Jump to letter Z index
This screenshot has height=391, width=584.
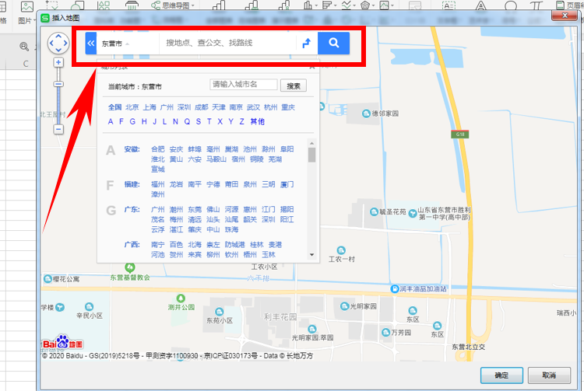[241, 121]
